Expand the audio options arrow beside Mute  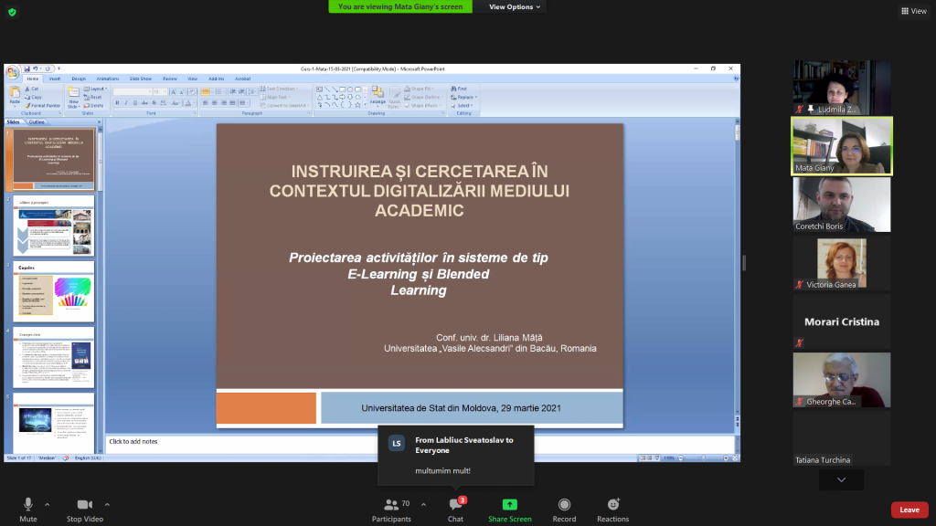click(x=48, y=504)
